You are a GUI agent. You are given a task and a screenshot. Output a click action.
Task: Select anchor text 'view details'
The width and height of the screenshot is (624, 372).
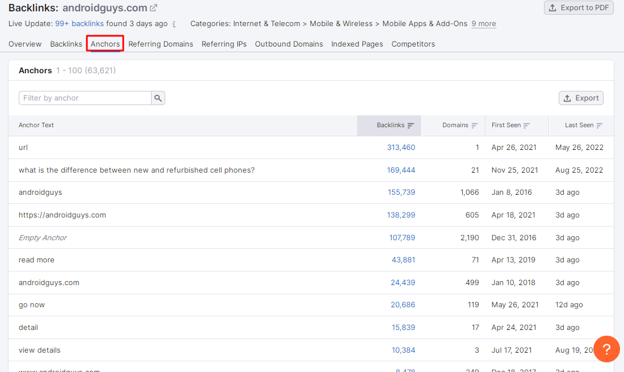pyautogui.click(x=39, y=350)
